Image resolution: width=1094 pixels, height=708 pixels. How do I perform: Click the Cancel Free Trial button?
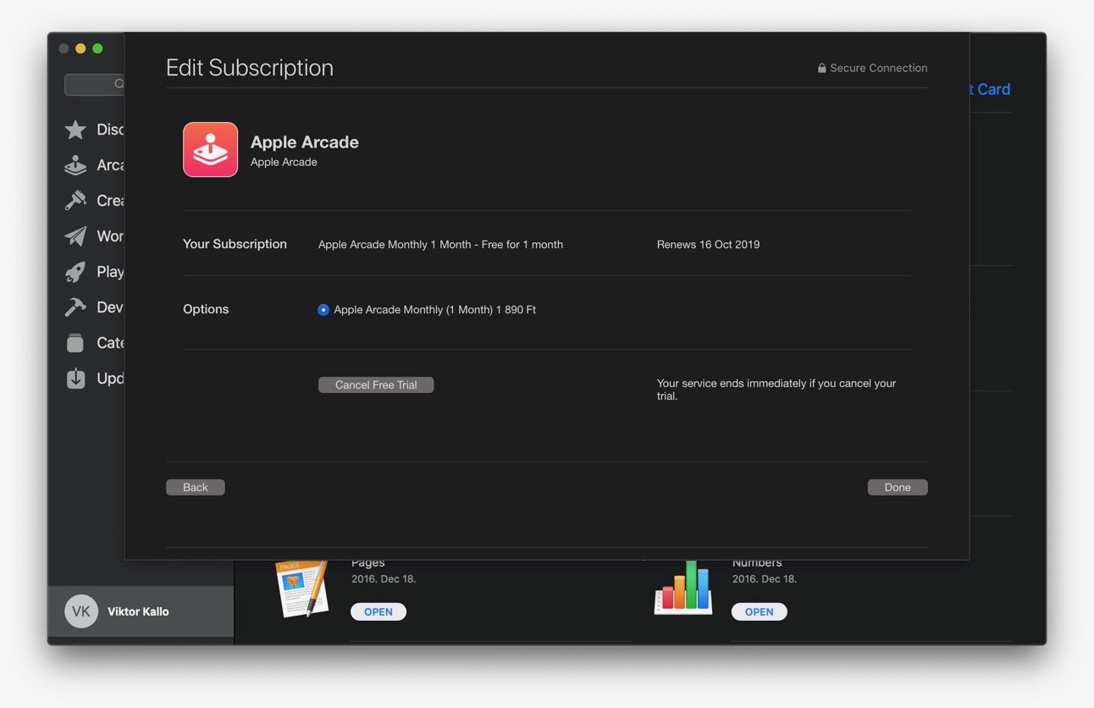pyautogui.click(x=376, y=384)
